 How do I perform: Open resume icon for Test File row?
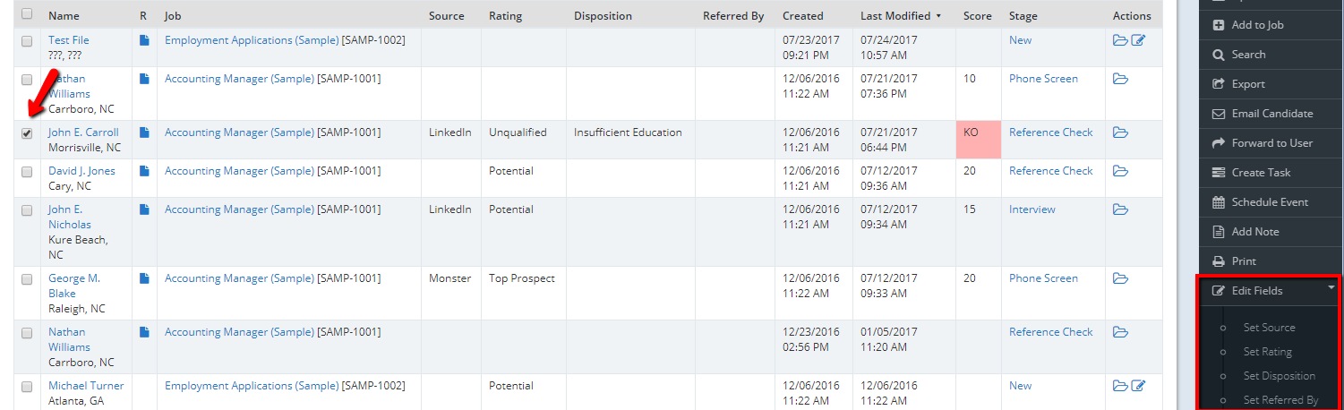coord(144,40)
